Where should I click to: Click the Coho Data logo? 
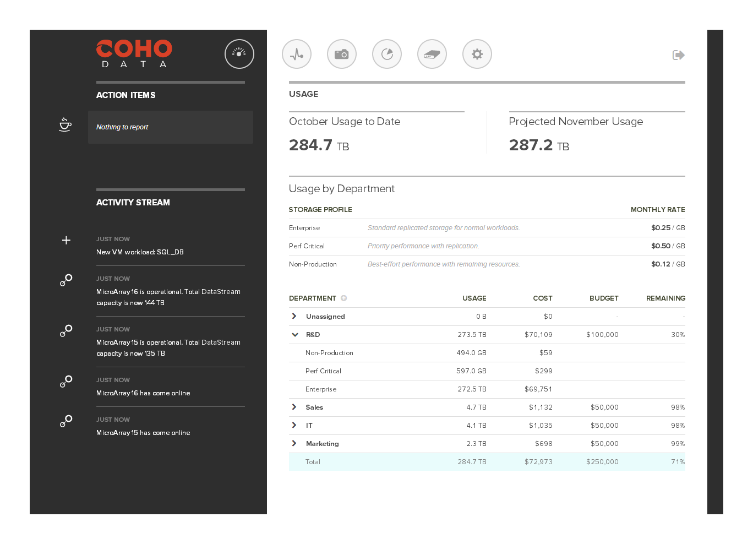pyautogui.click(x=134, y=53)
